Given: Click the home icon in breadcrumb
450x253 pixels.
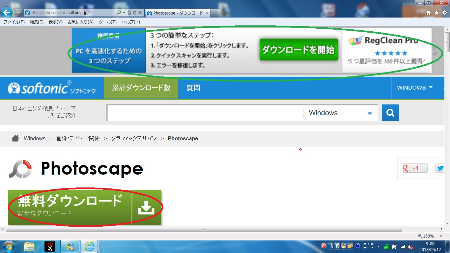Looking at the screenshot, I should click(x=15, y=138).
